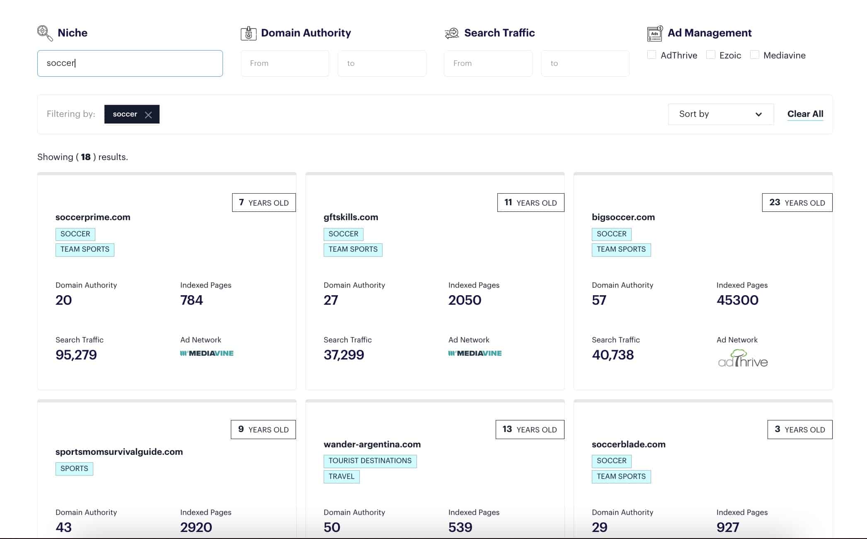
Task: Click the 3 YEARS OLD badge
Action: click(x=800, y=430)
